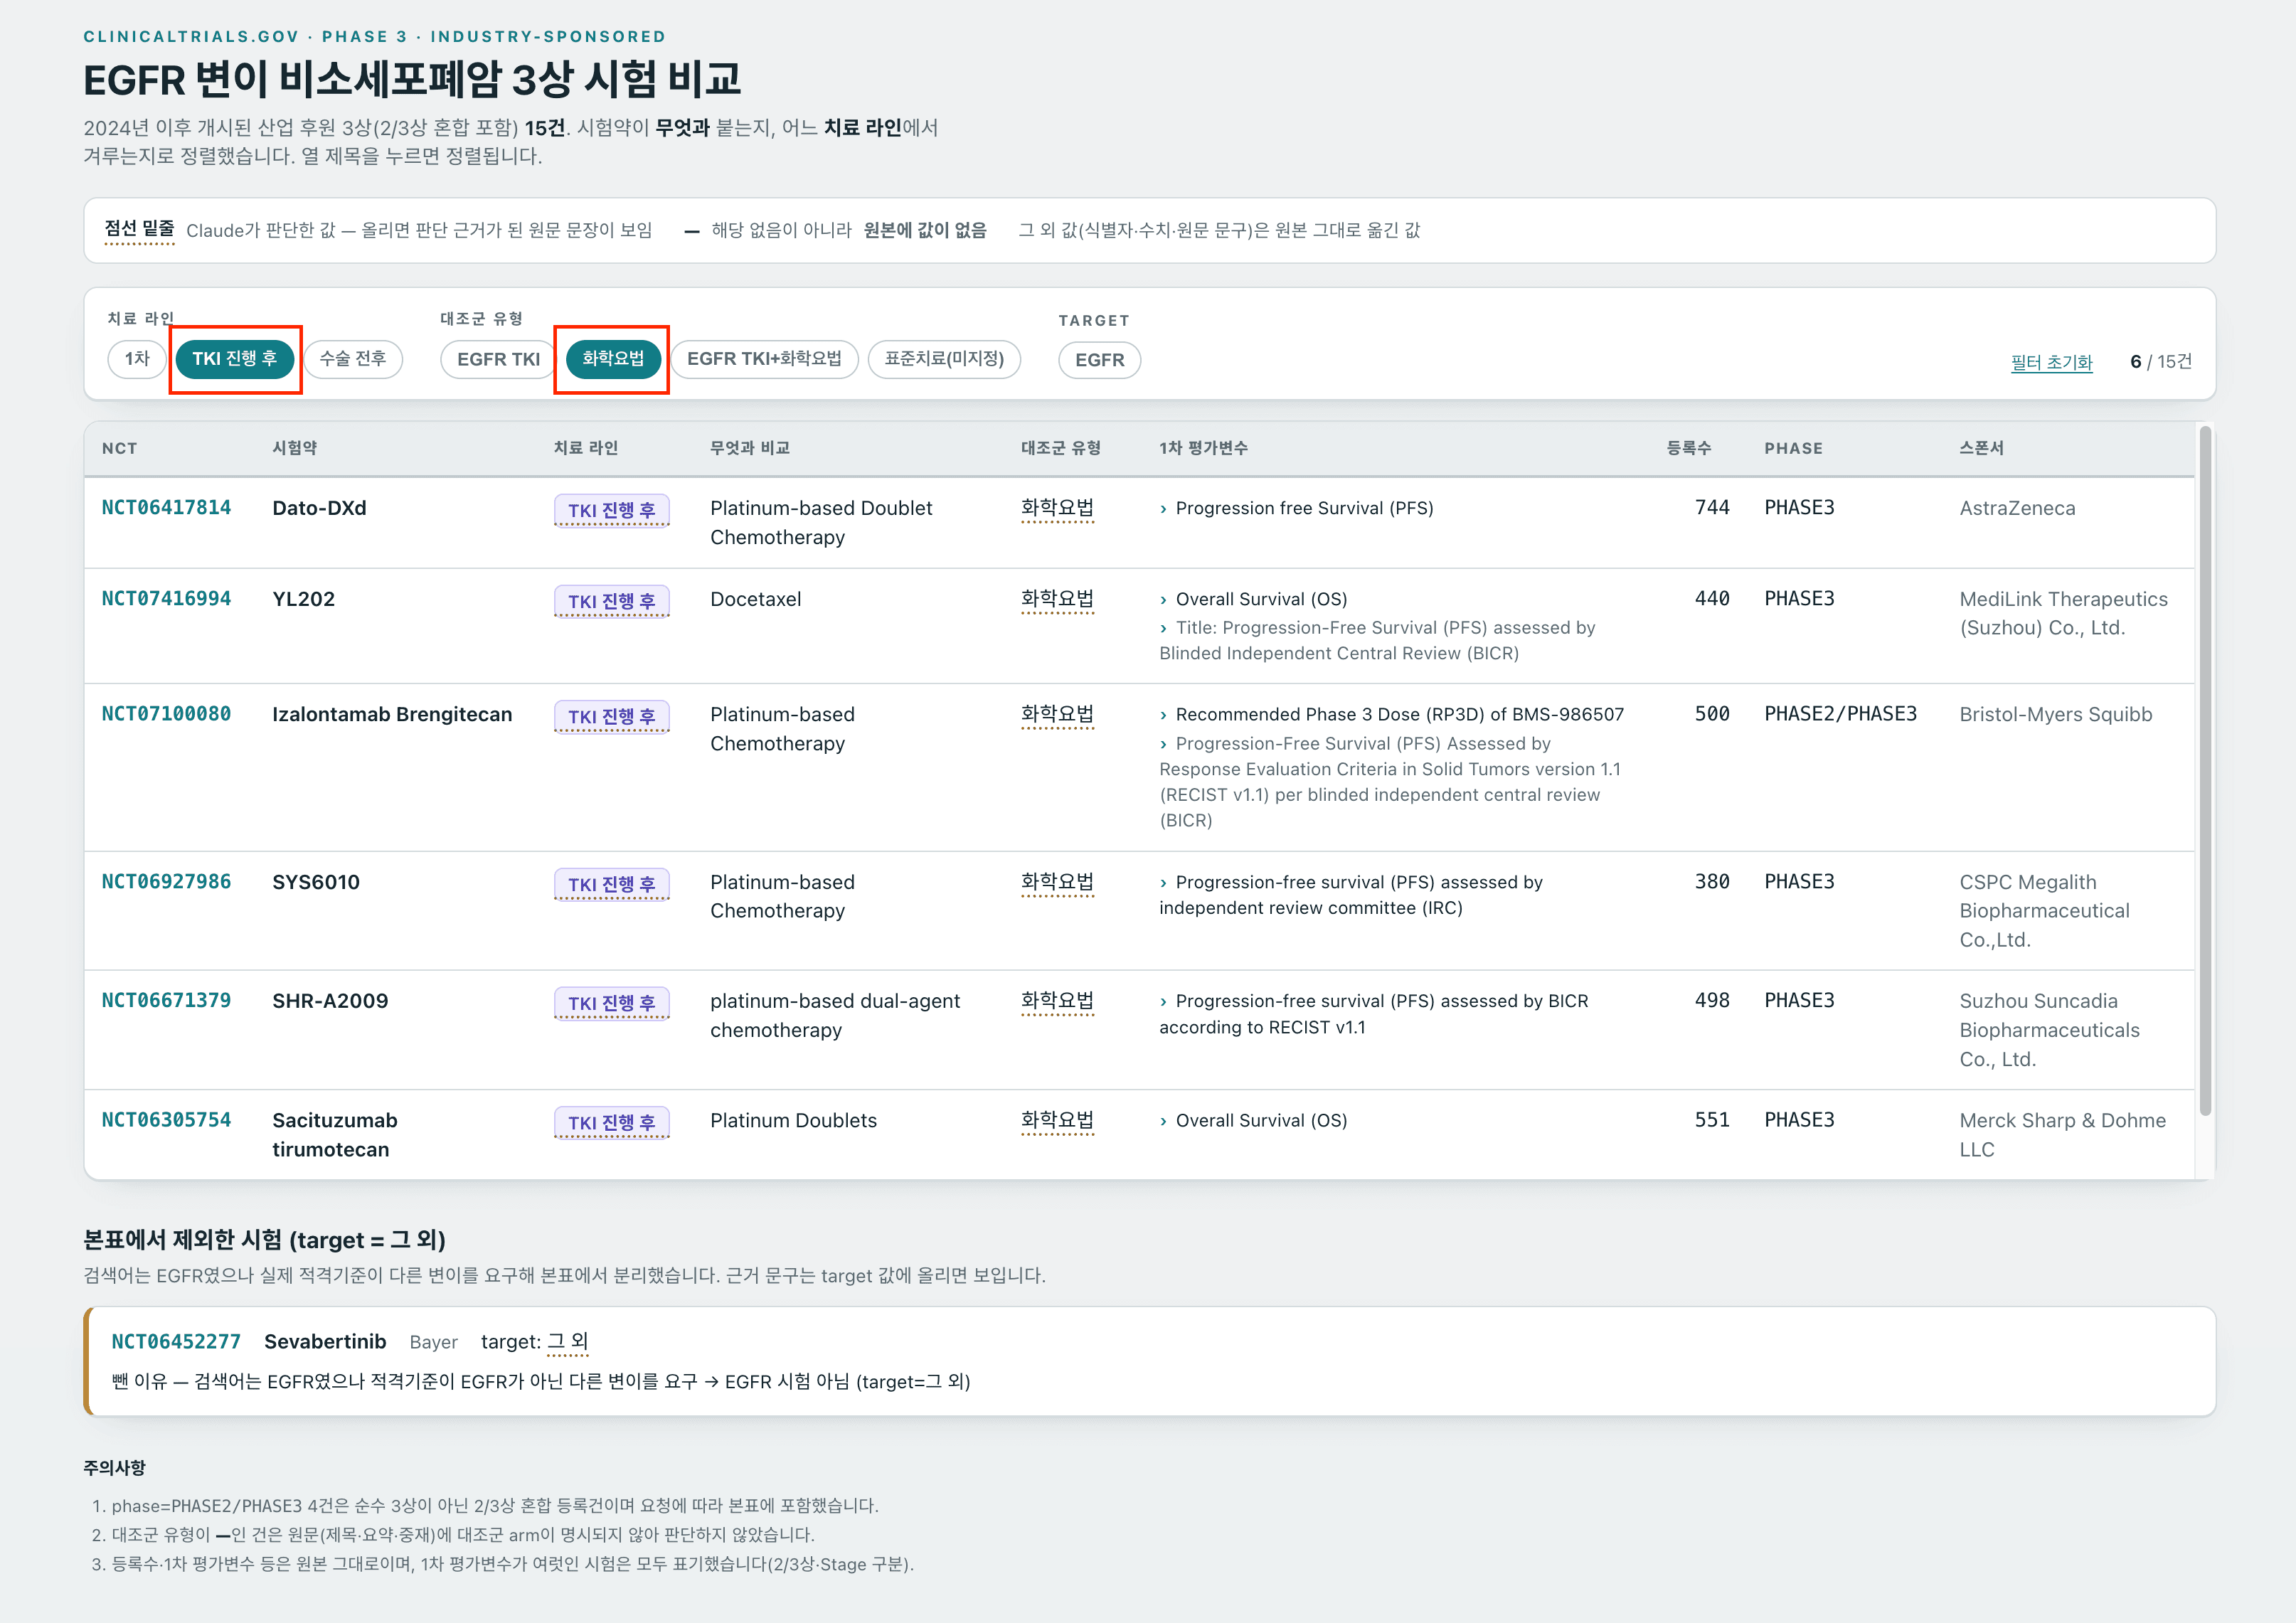
Task: Click the Docetaxel comparator cell
Action: coord(755,599)
